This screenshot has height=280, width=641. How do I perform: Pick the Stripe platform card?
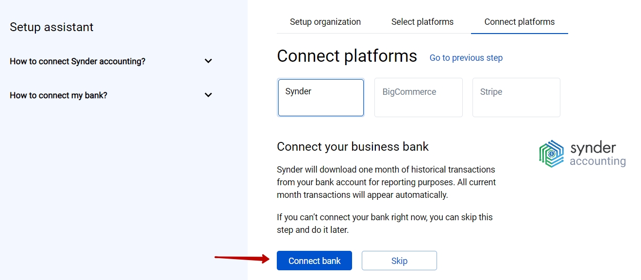[516, 98]
